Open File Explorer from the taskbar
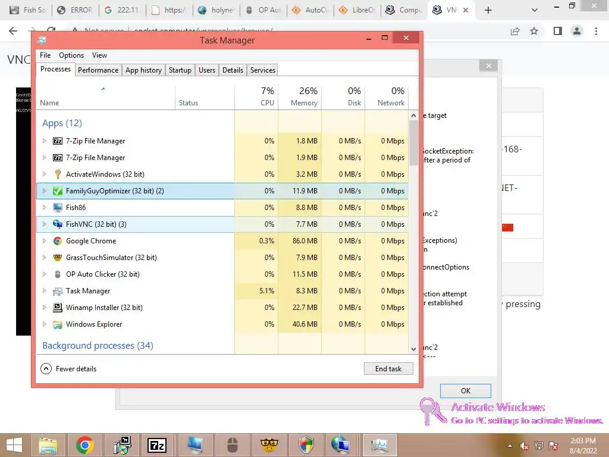The image size is (609, 457). [48, 445]
